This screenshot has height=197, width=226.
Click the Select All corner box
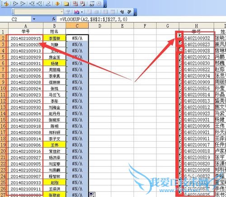click(4, 26)
